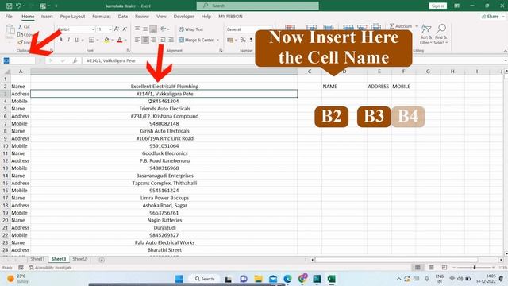The image size is (508, 286).
Task: Open the Sort & Filter menu
Action: point(425,34)
